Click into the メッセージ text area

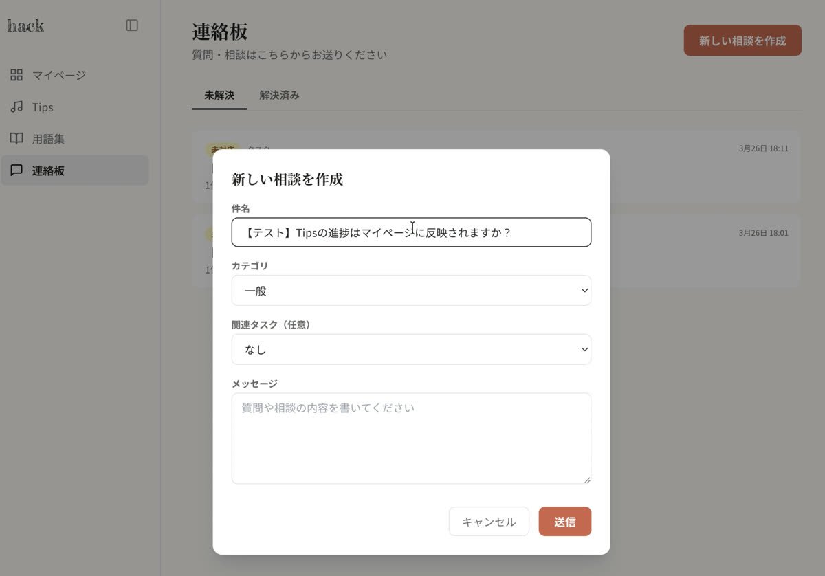pos(411,439)
